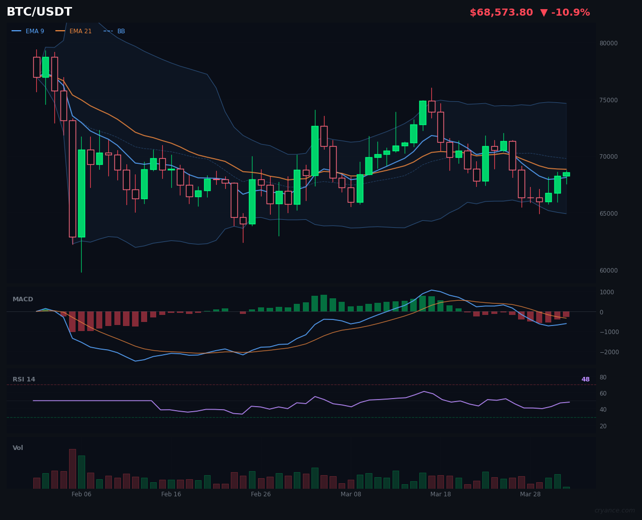Click the $68,573.80 price display
Viewport: 642px width, 520px height.
click(x=501, y=12)
